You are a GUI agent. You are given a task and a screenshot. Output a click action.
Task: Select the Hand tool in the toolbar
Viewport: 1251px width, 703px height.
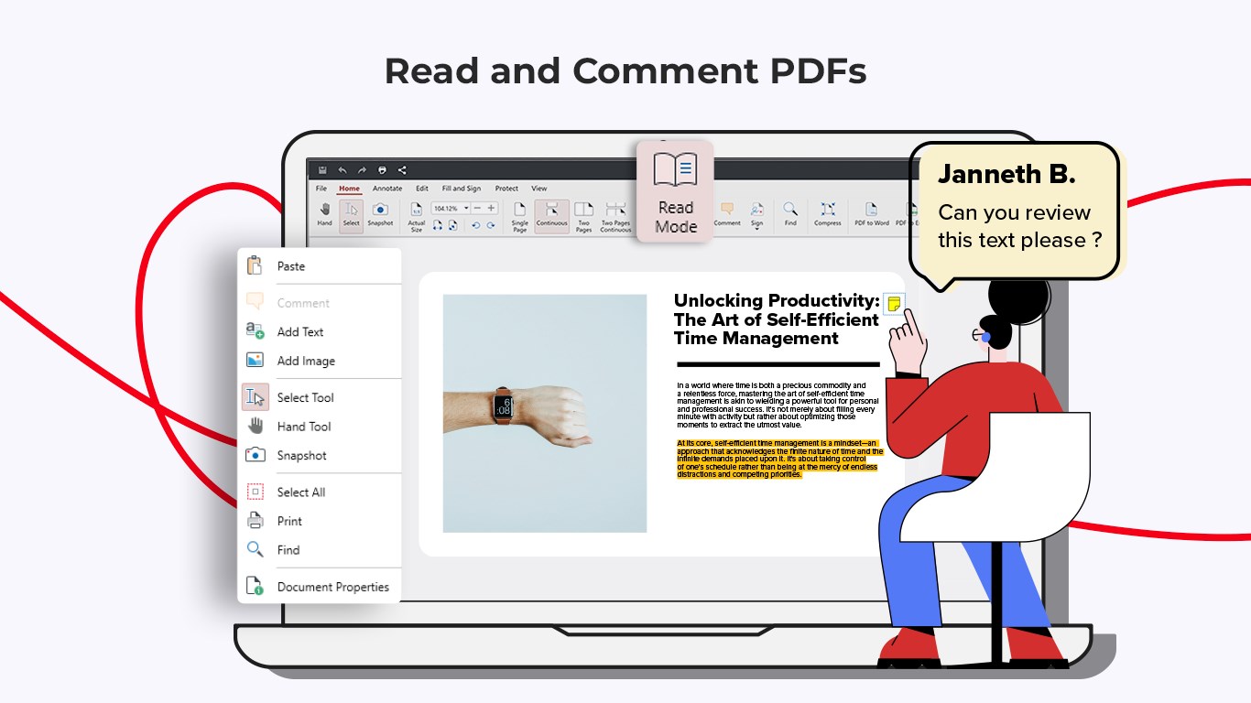click(324, 211)
